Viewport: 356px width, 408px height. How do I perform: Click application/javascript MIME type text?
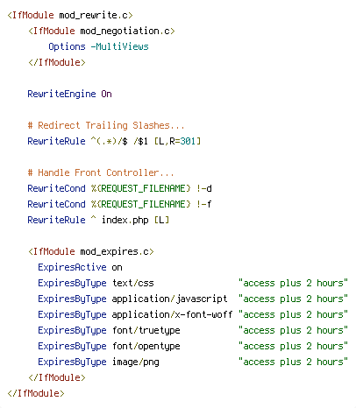[x=170, y=299]
